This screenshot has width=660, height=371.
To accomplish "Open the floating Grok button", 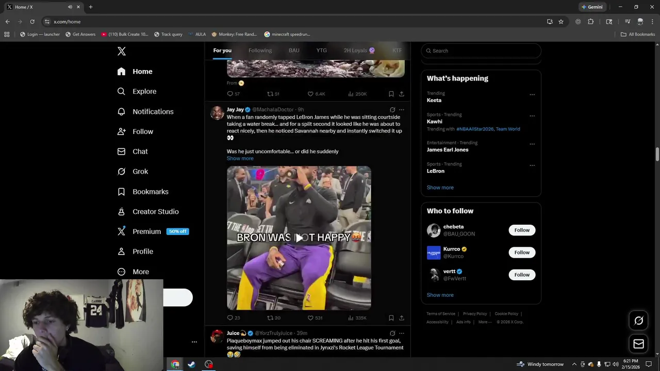I will coord(638,321).
